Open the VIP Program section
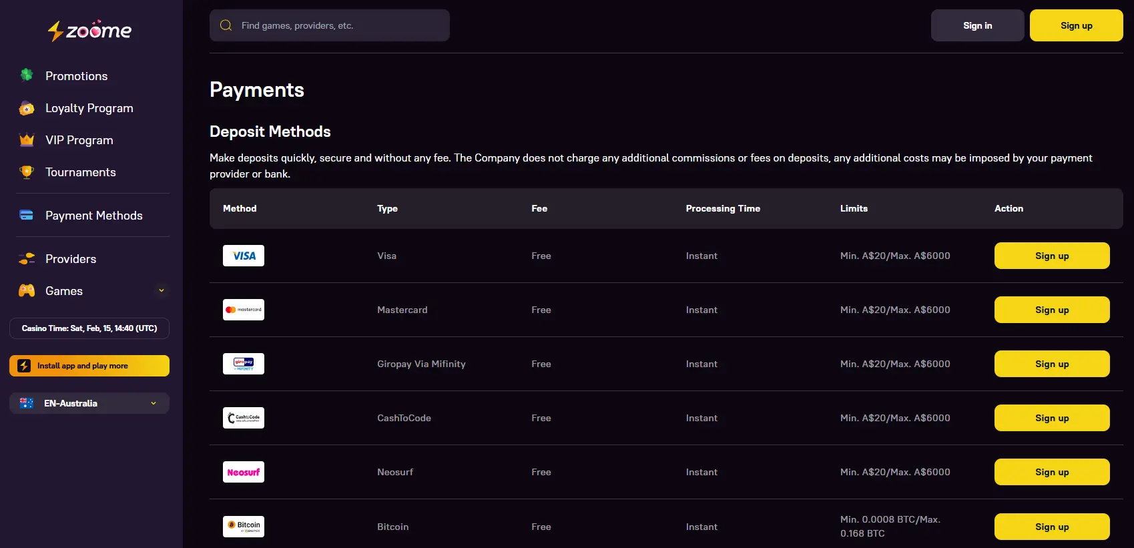Image resolution: width=1134 pixels, height=548 pixels. pyautogui.click(x=79, y=140)
